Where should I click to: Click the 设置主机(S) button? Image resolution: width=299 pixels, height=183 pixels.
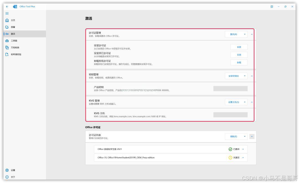pos(234,102)
